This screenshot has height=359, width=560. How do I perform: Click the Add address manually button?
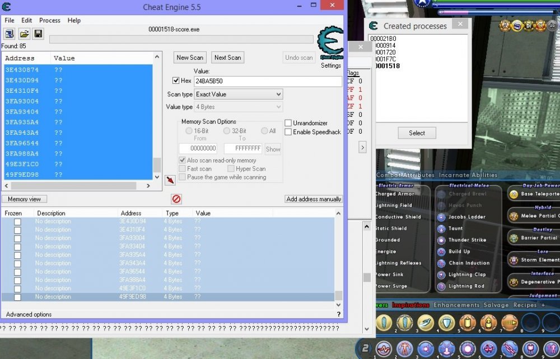pos(313,199)
